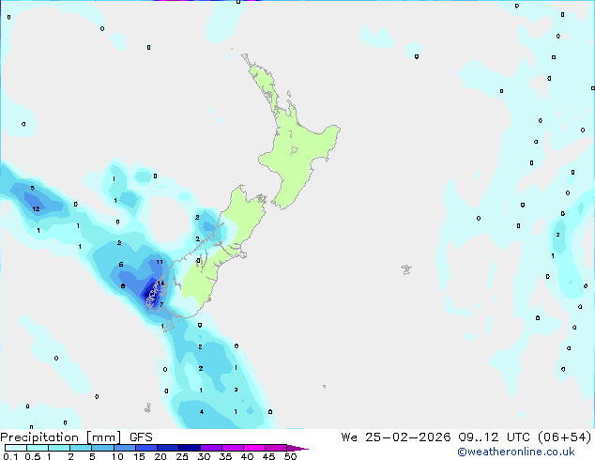This screenshot has width=595, height=460.
Task: Click the Chatham Islands outline
Action: (x=406, y=269)
